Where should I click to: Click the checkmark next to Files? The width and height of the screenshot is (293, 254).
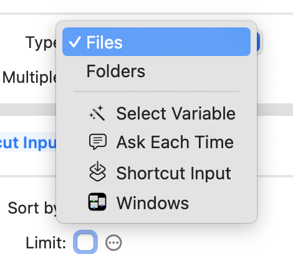[x=74, y=42]
